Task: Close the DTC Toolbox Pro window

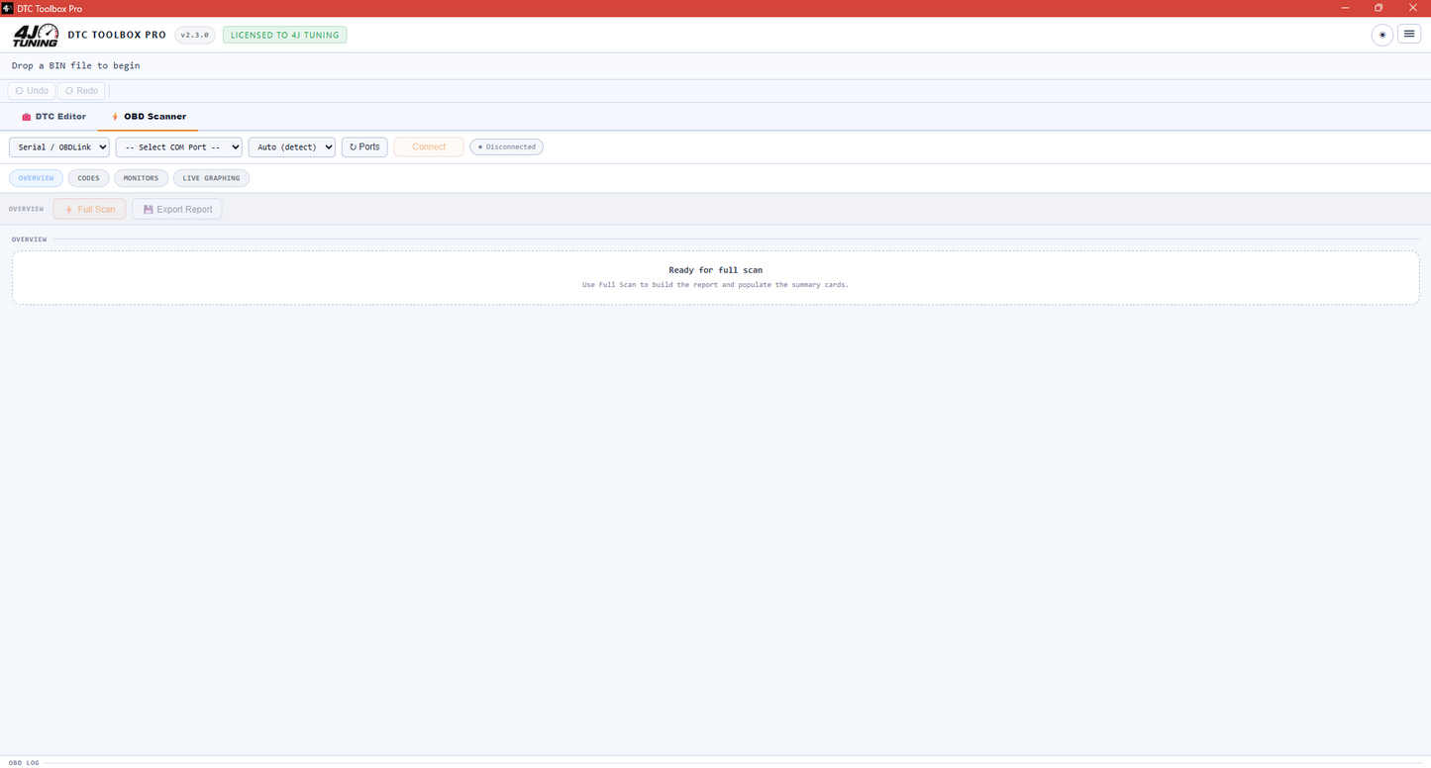Action: pos(1413,8)
